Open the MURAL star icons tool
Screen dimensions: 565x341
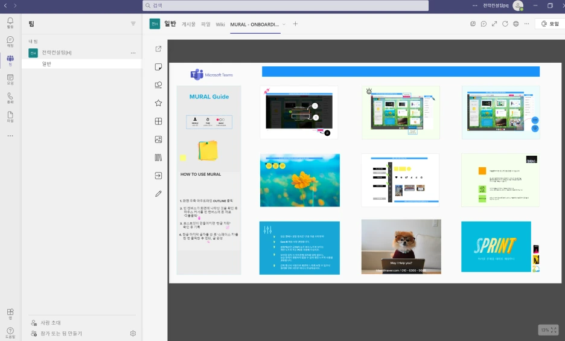pyautogui.click(x=158, y=103)
